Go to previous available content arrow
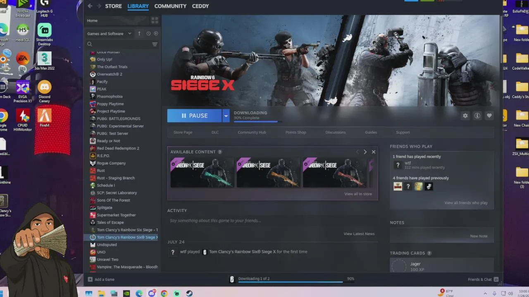This screenshot has height=297, width=529. pos(357,152)
